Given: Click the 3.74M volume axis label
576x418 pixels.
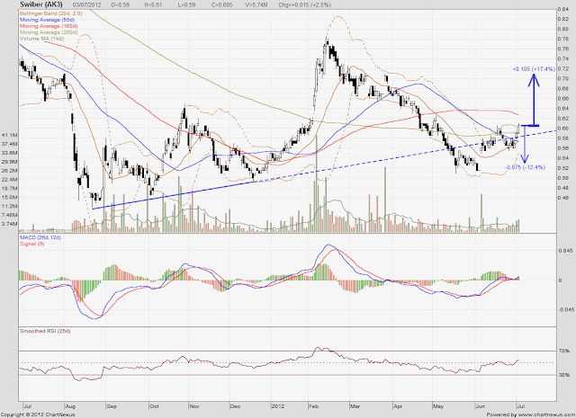Looking at the screenshot, I should click(x=9, y=224).
